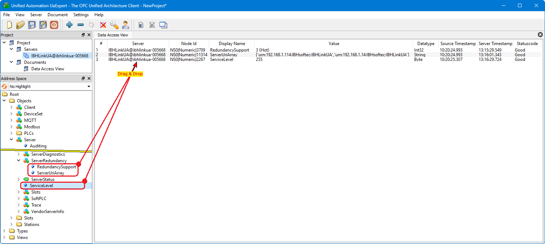Click the overlapping windows toolbar icon
This screenshot has width=545, height=244.
pos(163,25)
